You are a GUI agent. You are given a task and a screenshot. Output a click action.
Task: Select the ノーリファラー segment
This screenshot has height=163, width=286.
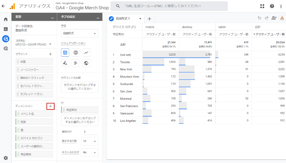tap(34, 70)
